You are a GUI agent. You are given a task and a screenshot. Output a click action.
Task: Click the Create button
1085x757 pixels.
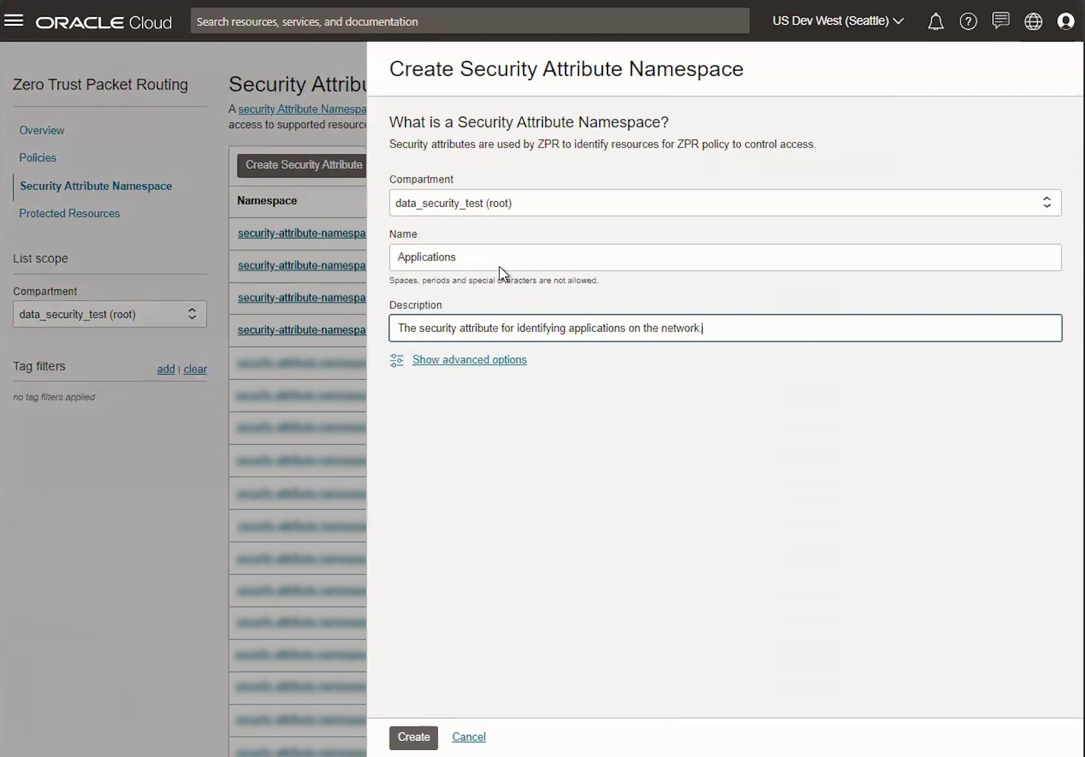413,737
